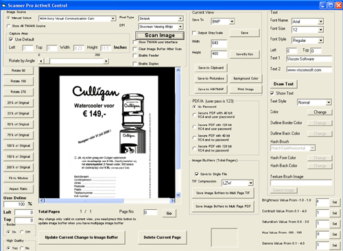This screenshot has width=343, height=251.
Task: Click Set next to Brightness Value
Action: (335, 202)
